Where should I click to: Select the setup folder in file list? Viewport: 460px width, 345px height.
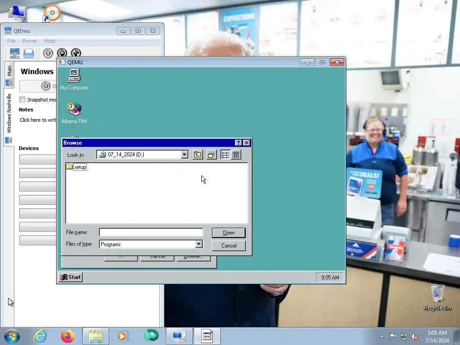[76, 167]
